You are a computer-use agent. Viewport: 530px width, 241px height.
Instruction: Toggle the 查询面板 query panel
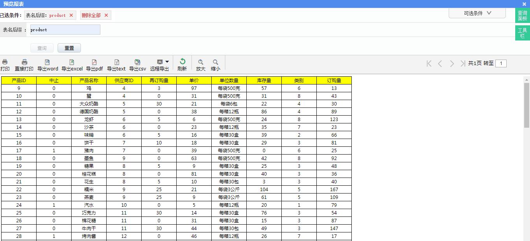tap(522, 16)
